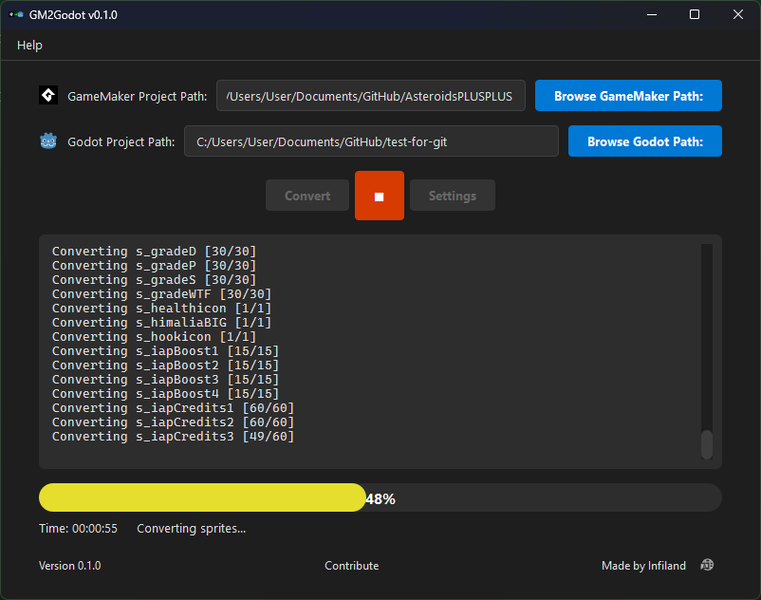Focus the Godot Project Path field
761x600 pixels.
pos(371,141)
